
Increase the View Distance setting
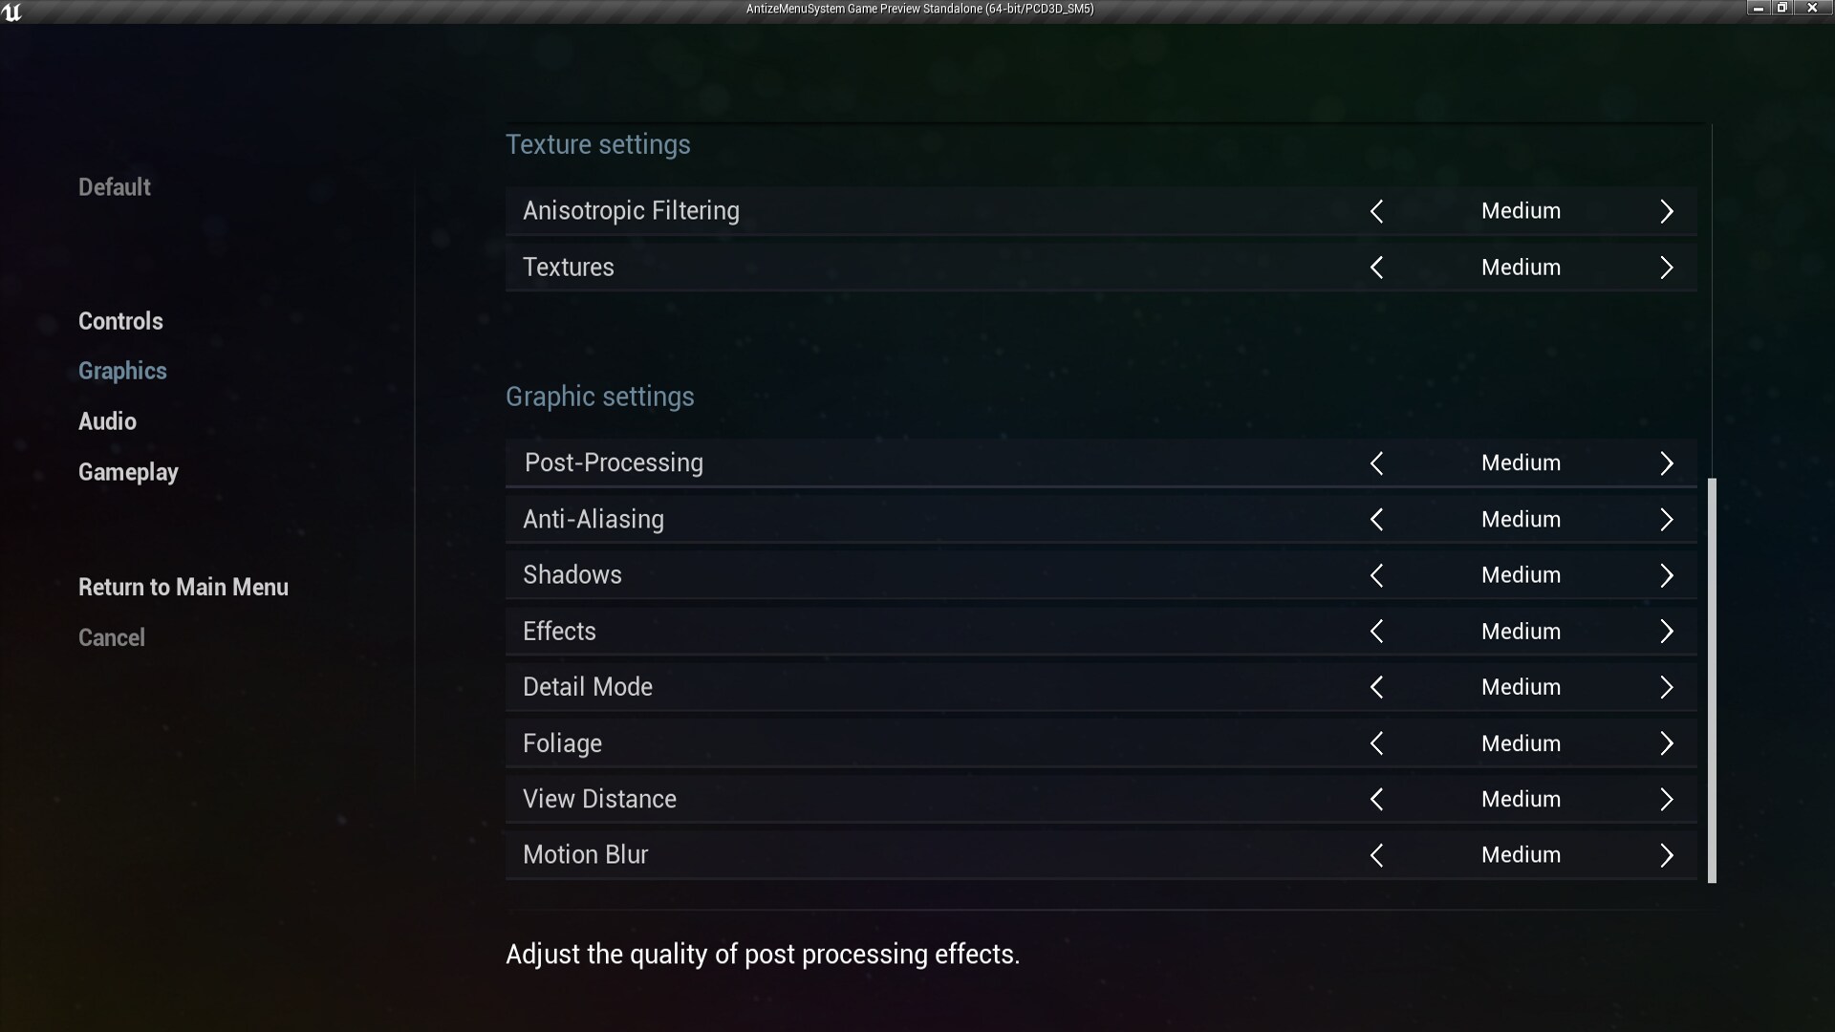pyautogui.click(x=1668, y=799)
